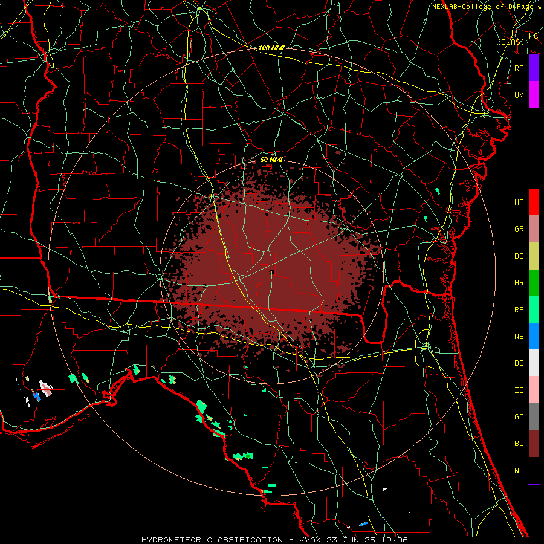This screenshot has width=544, height=544.
Task: Click the BD yellow legend swatch
Action: tap(534, 256)
